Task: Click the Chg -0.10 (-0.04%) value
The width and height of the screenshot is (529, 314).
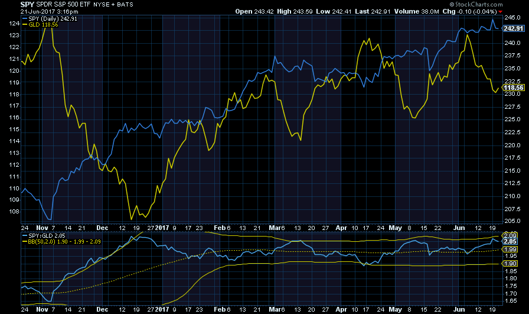Action: click(x=469, y=11)
